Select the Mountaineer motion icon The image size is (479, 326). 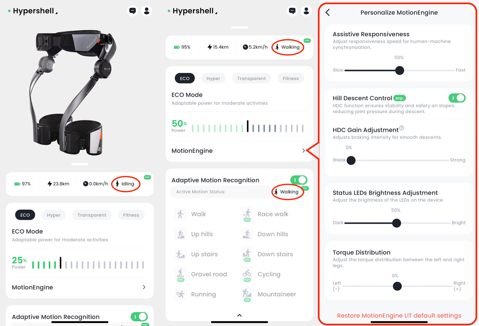click(247, 294)
